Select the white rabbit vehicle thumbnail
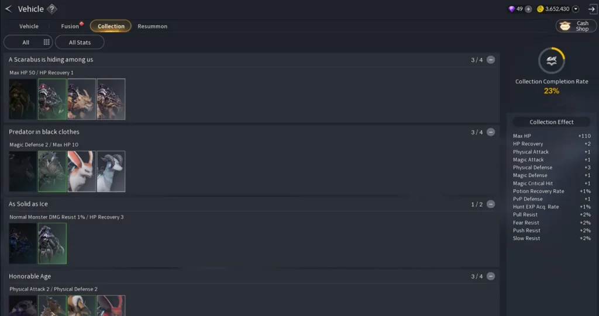Image resolution: width=599 pixels, height=316 pixels. (x=82, y=171)
